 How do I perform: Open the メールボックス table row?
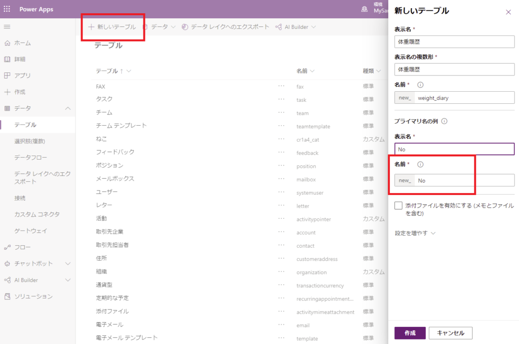point(115,179)
